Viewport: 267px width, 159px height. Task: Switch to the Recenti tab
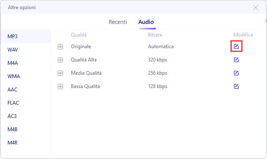118,22
